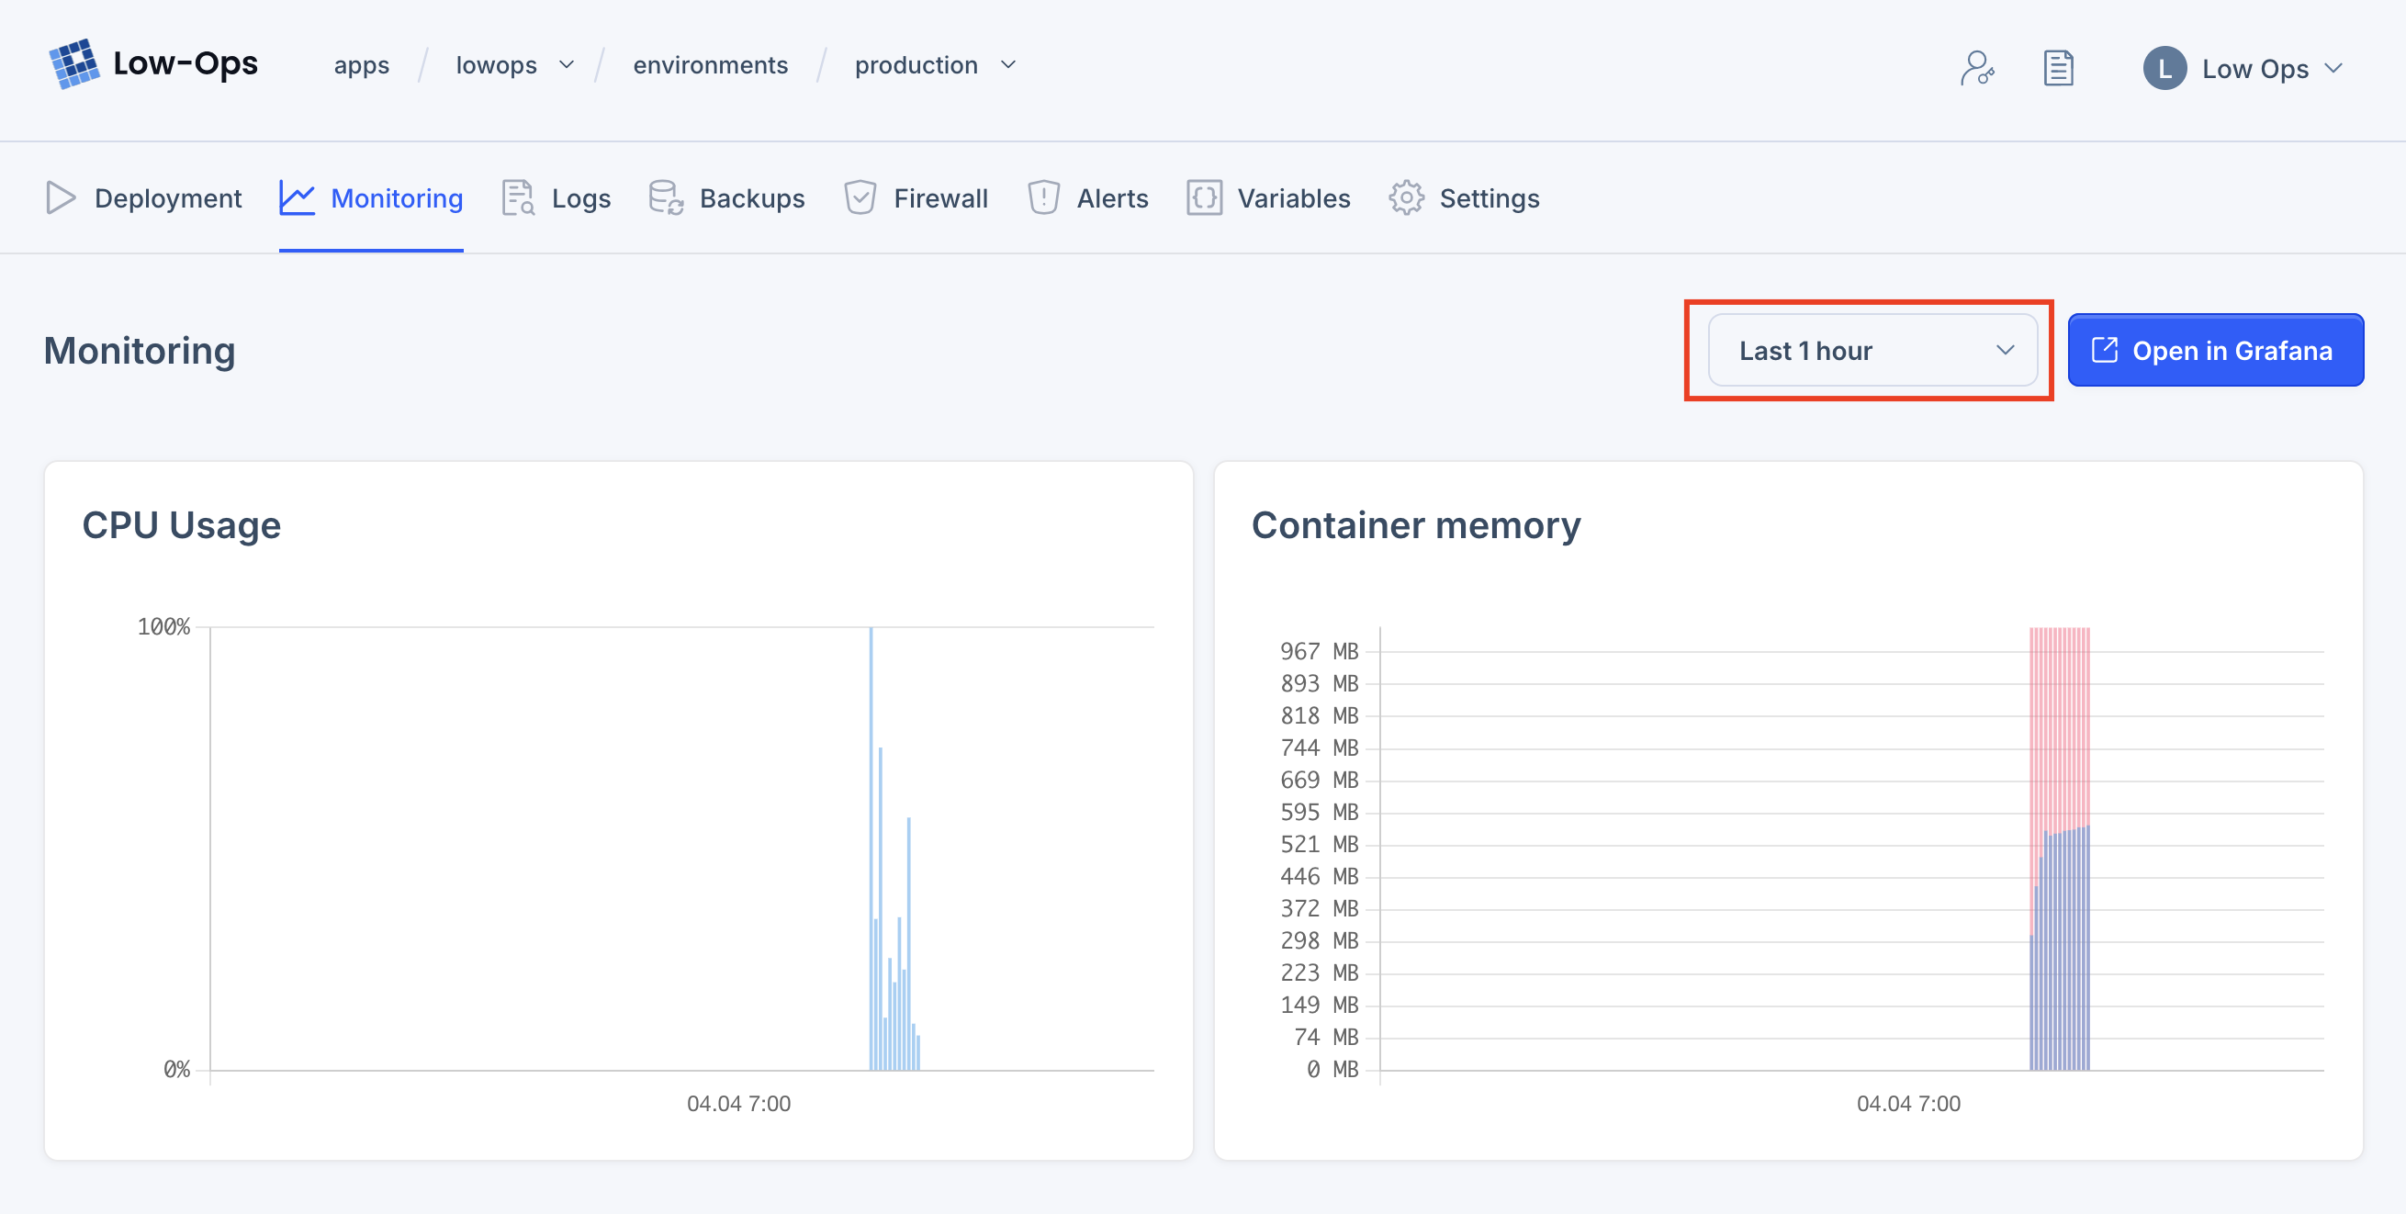The height and width of the screenshot is (1214, 2406).
Task: Expand the lowops app dropdown chevron
Action: [566, 65]
